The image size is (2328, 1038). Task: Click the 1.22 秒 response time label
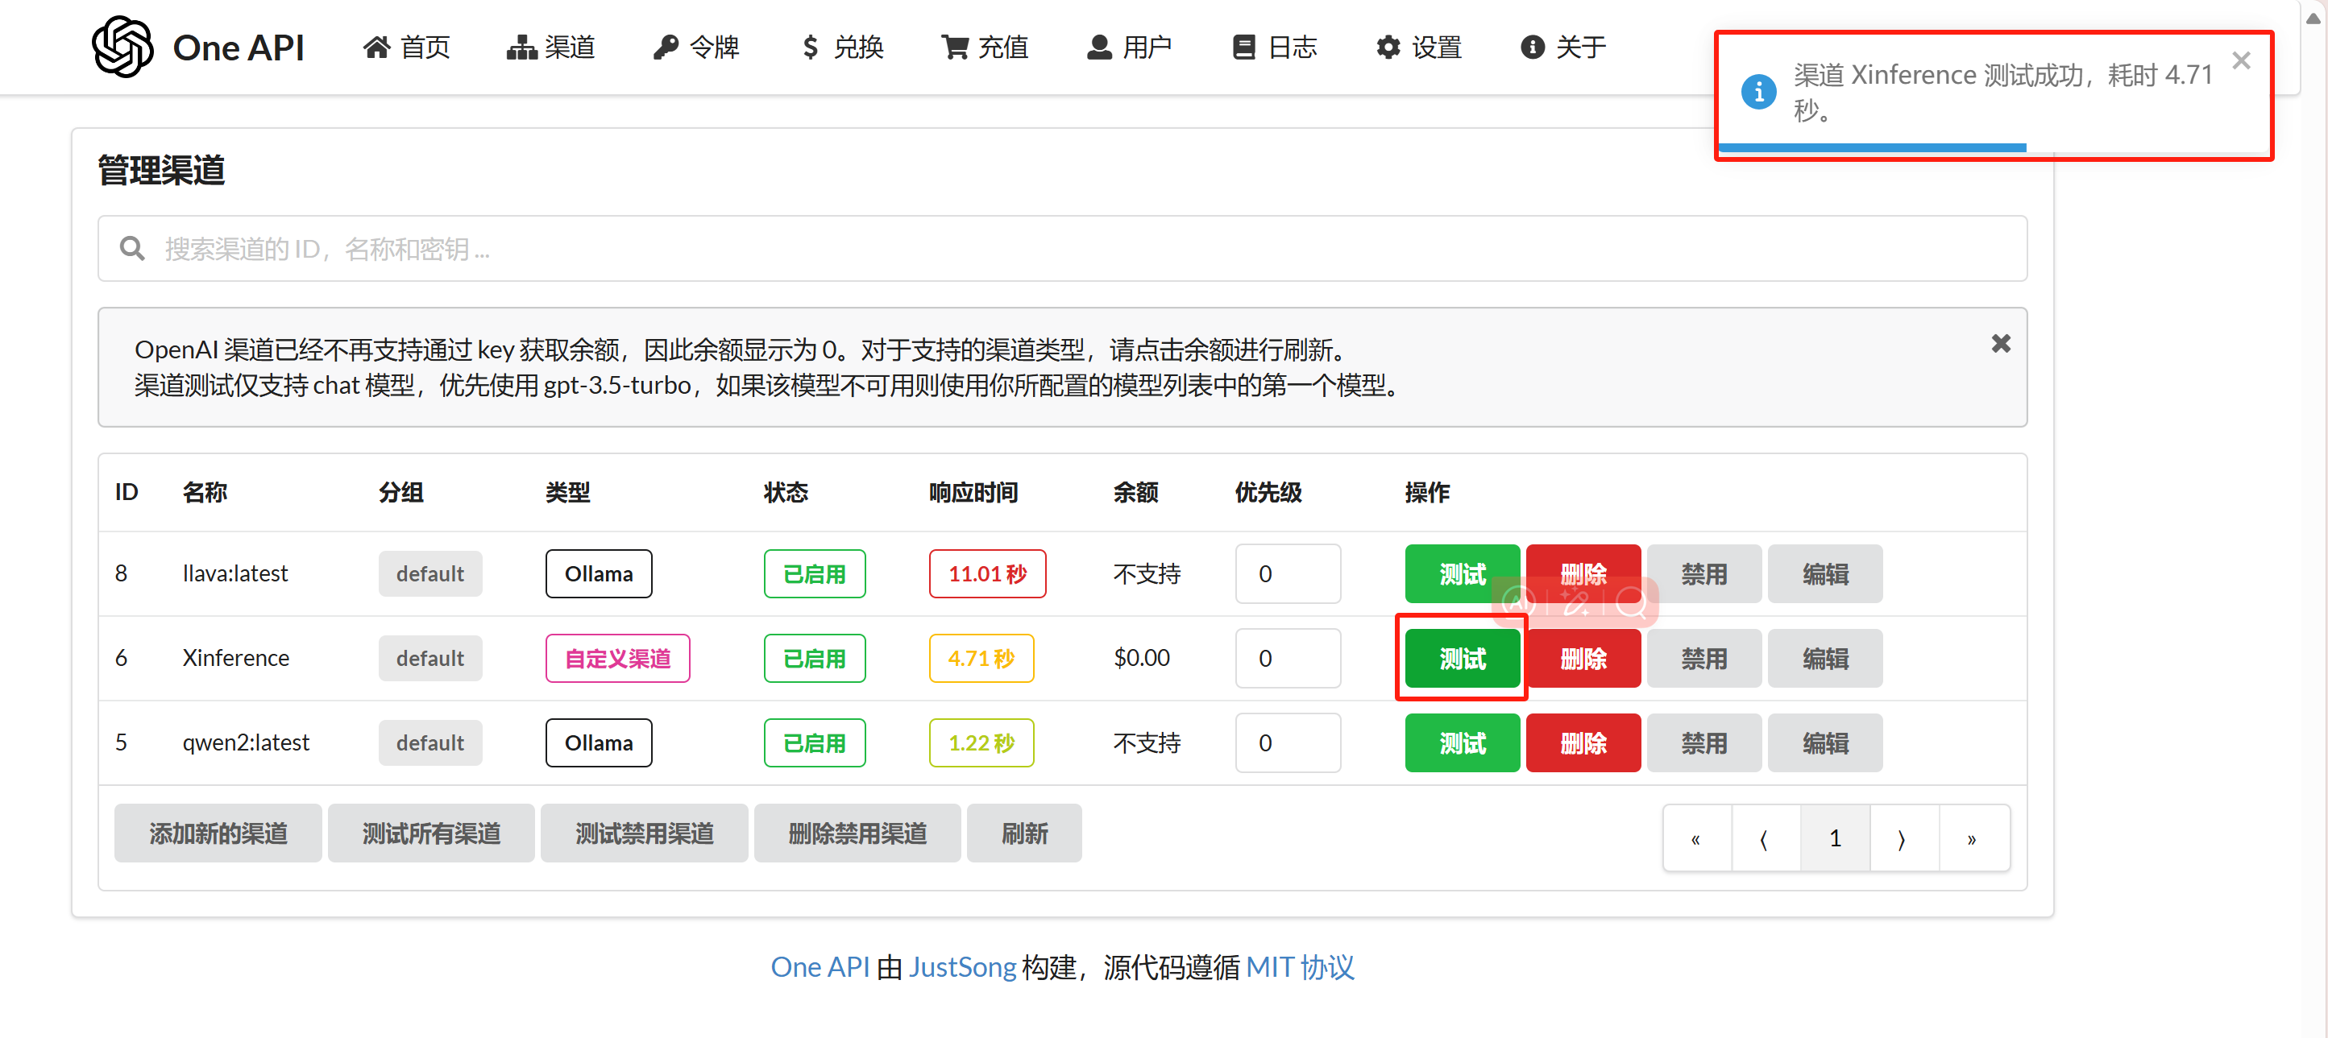[x=981, y=742]
